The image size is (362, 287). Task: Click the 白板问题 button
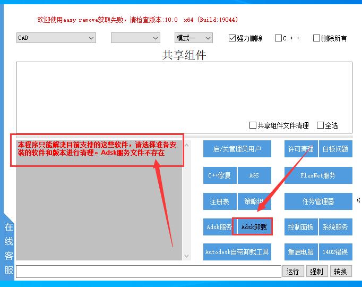(x=335, y=149)
